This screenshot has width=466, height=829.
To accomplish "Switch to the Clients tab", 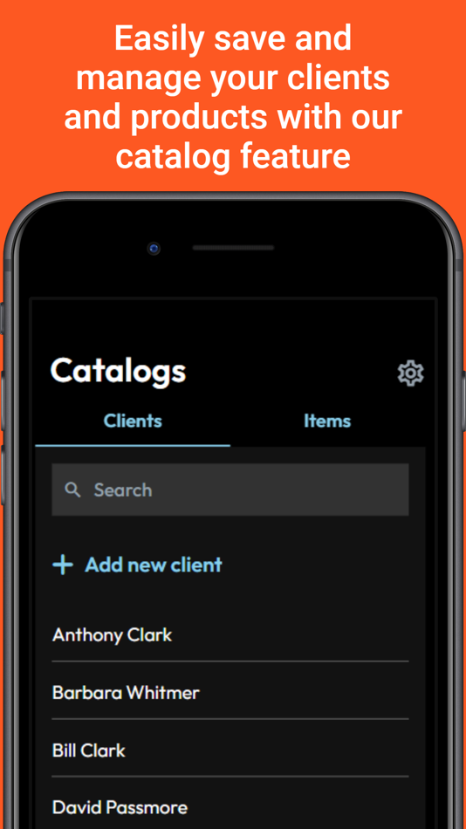I will click(x=133, y=421).
